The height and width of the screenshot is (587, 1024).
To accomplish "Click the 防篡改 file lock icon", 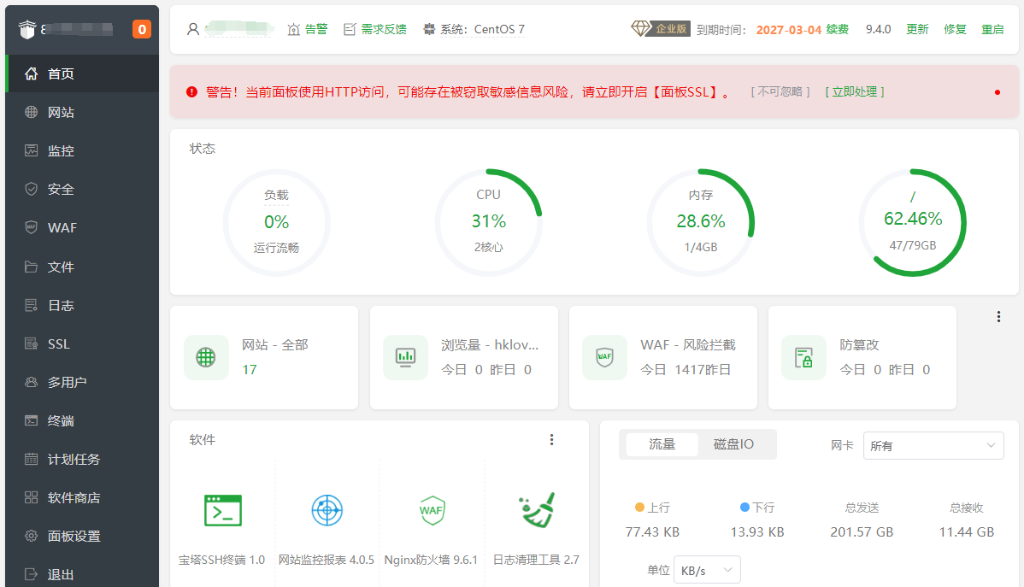I will click(x=804, y=357).
